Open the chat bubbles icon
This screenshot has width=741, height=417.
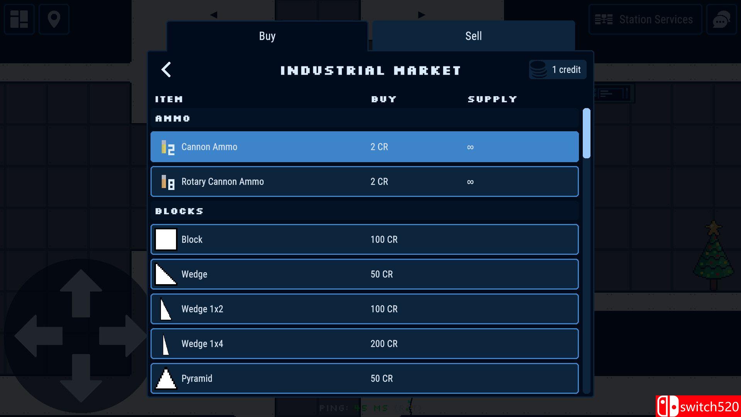pyautogui.click(x=721, y=19)
